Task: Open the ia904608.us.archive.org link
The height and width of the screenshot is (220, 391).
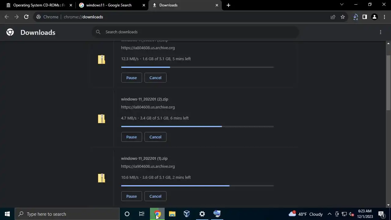Action: click(x=148, y=166)
